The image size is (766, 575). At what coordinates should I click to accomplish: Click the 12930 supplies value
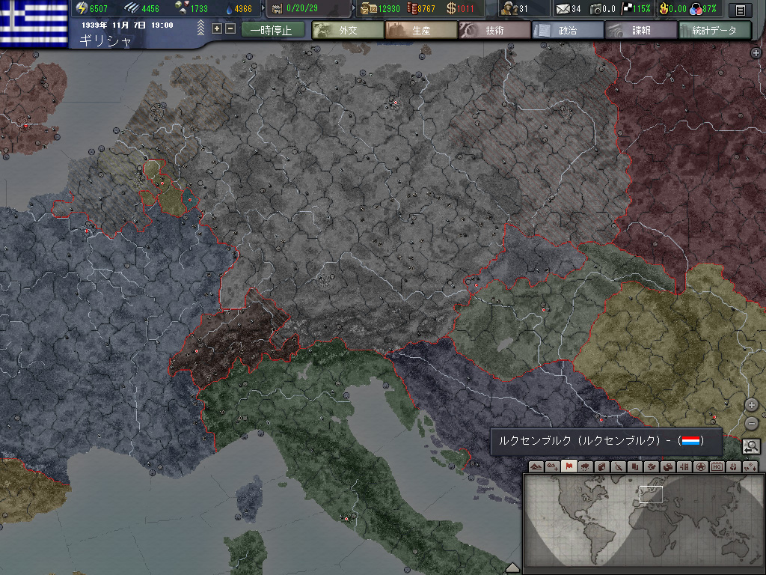[389, 9]
